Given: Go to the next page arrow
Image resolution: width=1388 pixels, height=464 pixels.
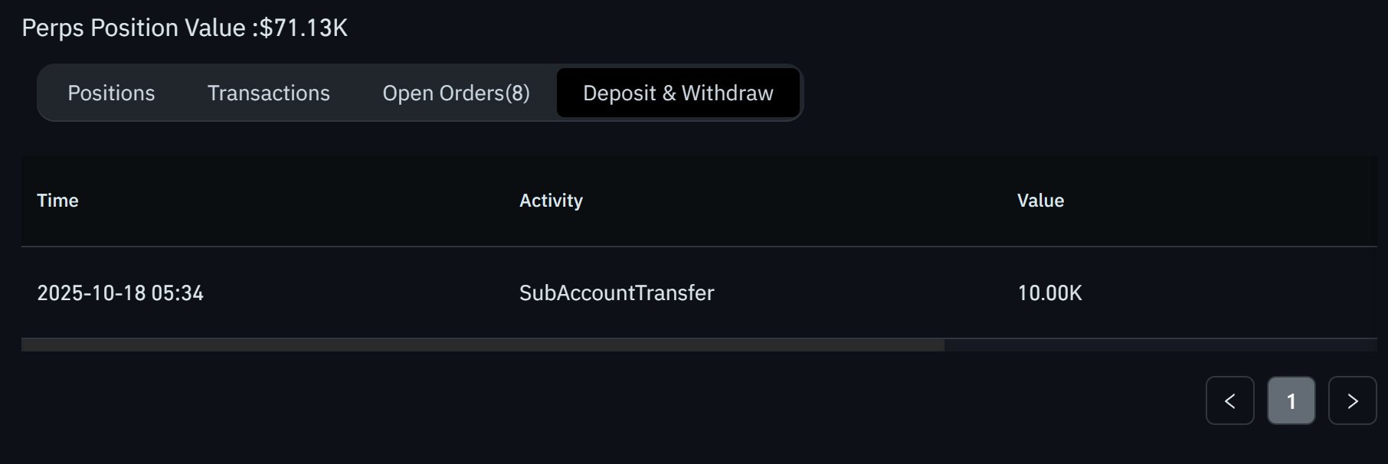Looking at the screenshot, I should (1352, 400).
